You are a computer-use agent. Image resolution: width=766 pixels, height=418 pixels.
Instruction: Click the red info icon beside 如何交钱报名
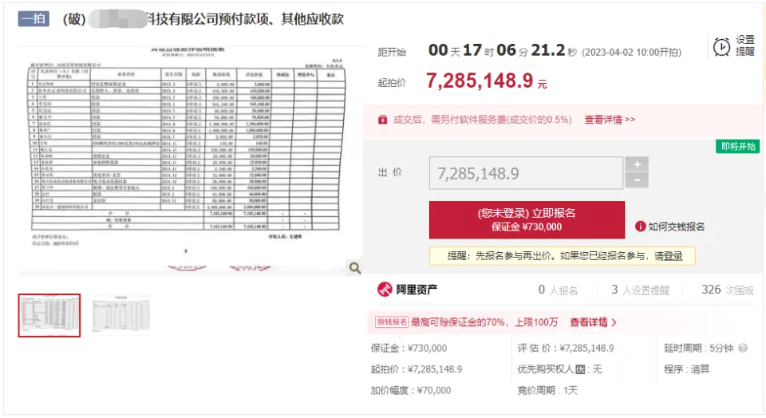(640, 227)
